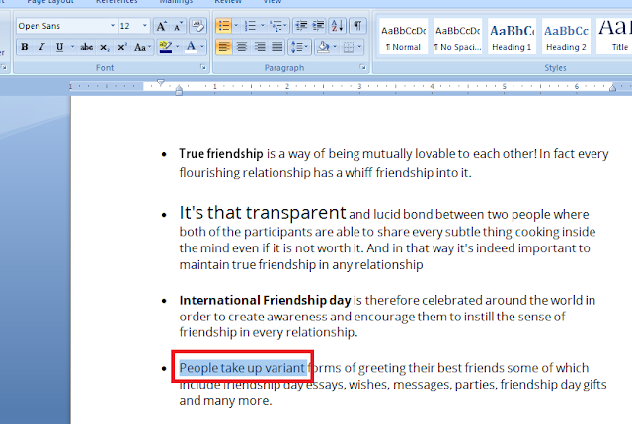
Task: Click the text 'International Friendship day'
Action: (266, 300)
